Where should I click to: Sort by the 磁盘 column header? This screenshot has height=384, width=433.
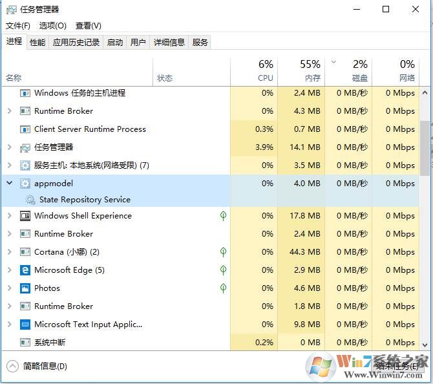point(348,72)
